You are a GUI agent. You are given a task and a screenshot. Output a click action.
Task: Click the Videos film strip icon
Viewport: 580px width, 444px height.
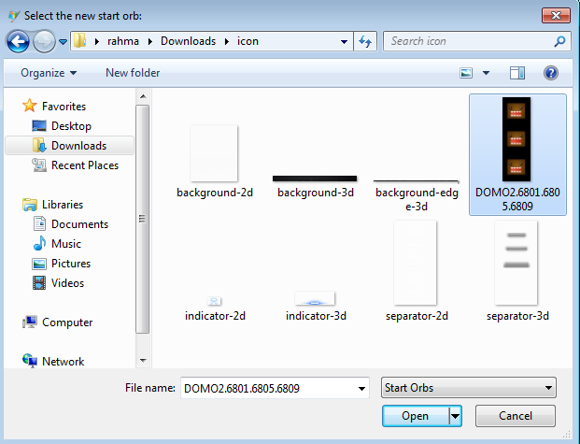pos(39,283)
